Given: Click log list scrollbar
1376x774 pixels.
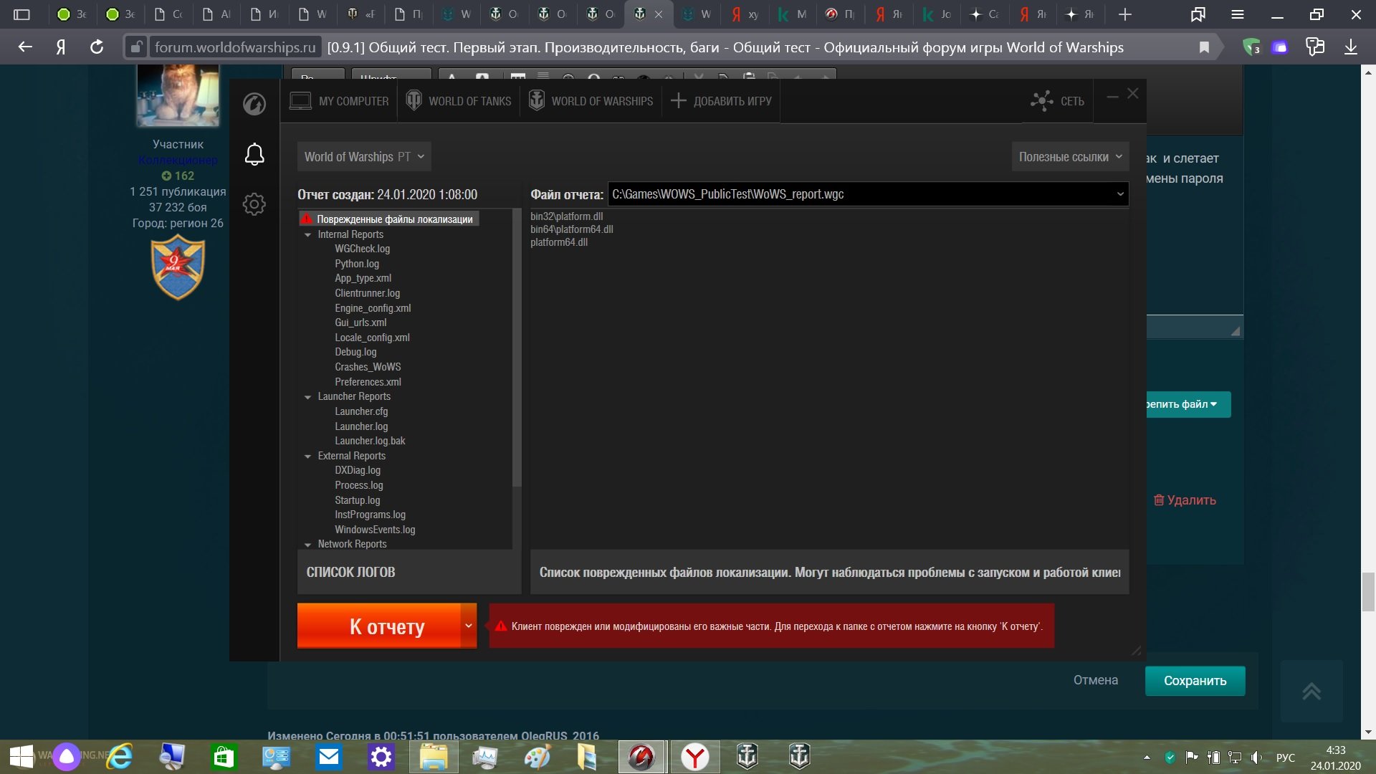Looking at the screenshot, I should (517, 348).
